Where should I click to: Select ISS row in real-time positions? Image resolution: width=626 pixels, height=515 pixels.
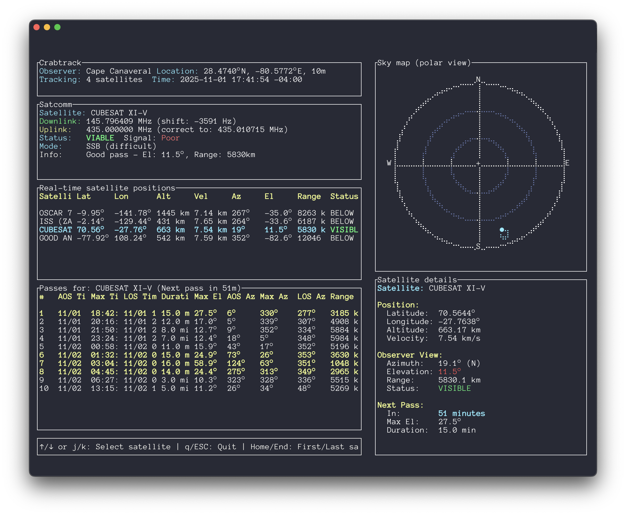pos(119,221)
